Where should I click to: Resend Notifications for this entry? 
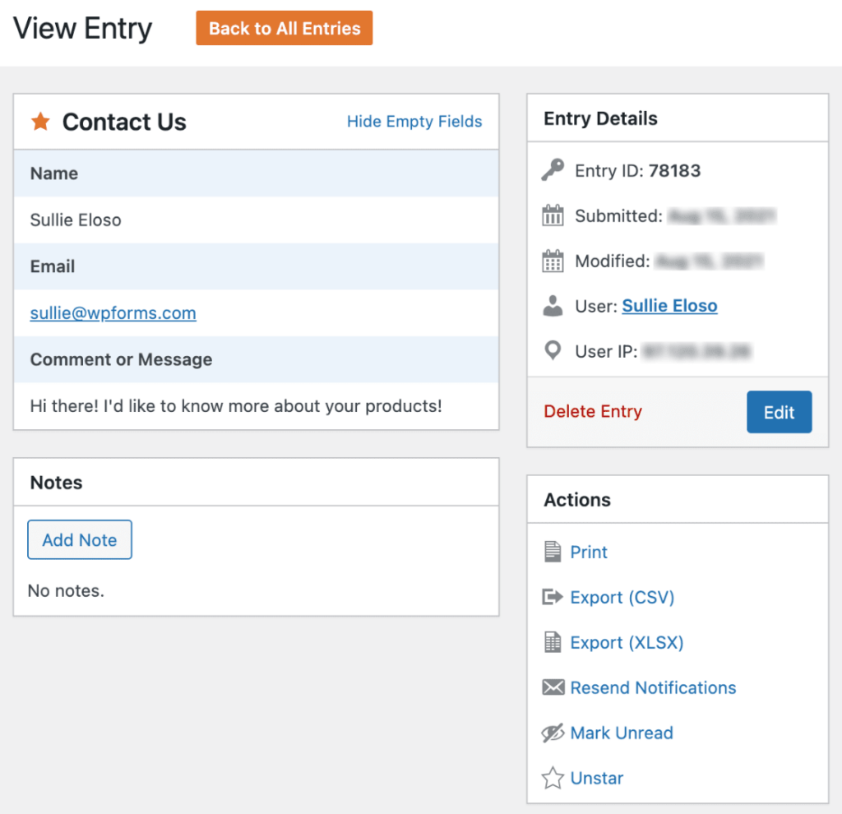click(653, 687)
